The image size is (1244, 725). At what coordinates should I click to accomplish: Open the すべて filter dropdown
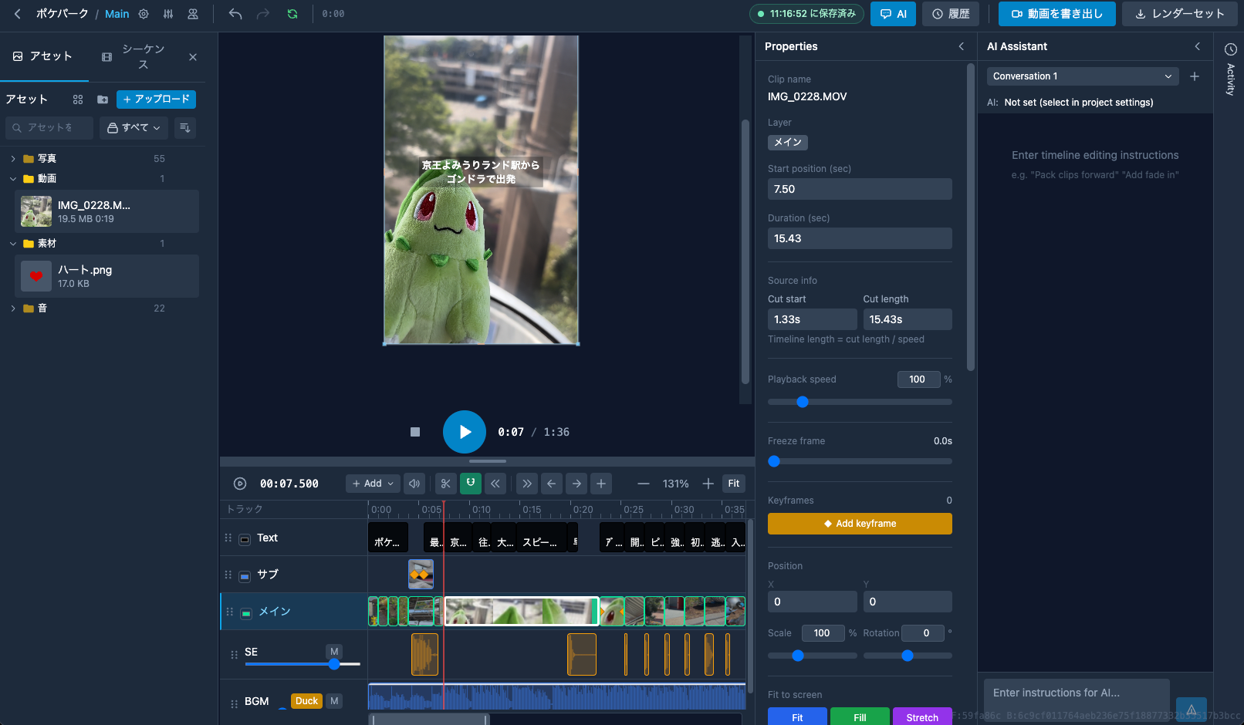click(134, 127)
